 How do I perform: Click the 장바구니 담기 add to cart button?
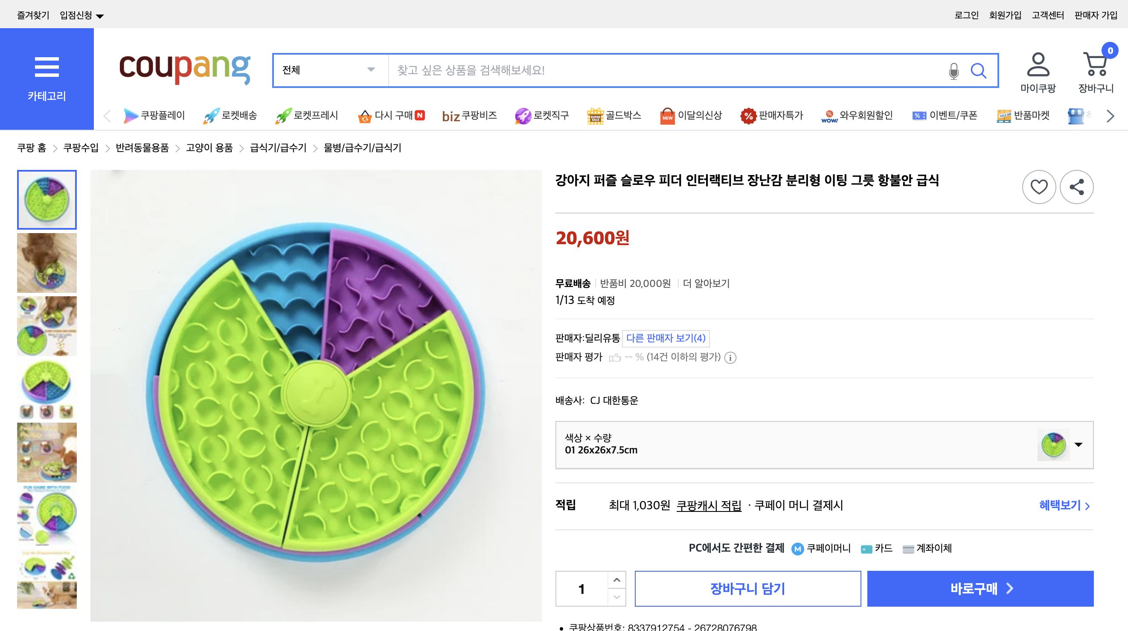pyautogui.click(x=748, y=589)
